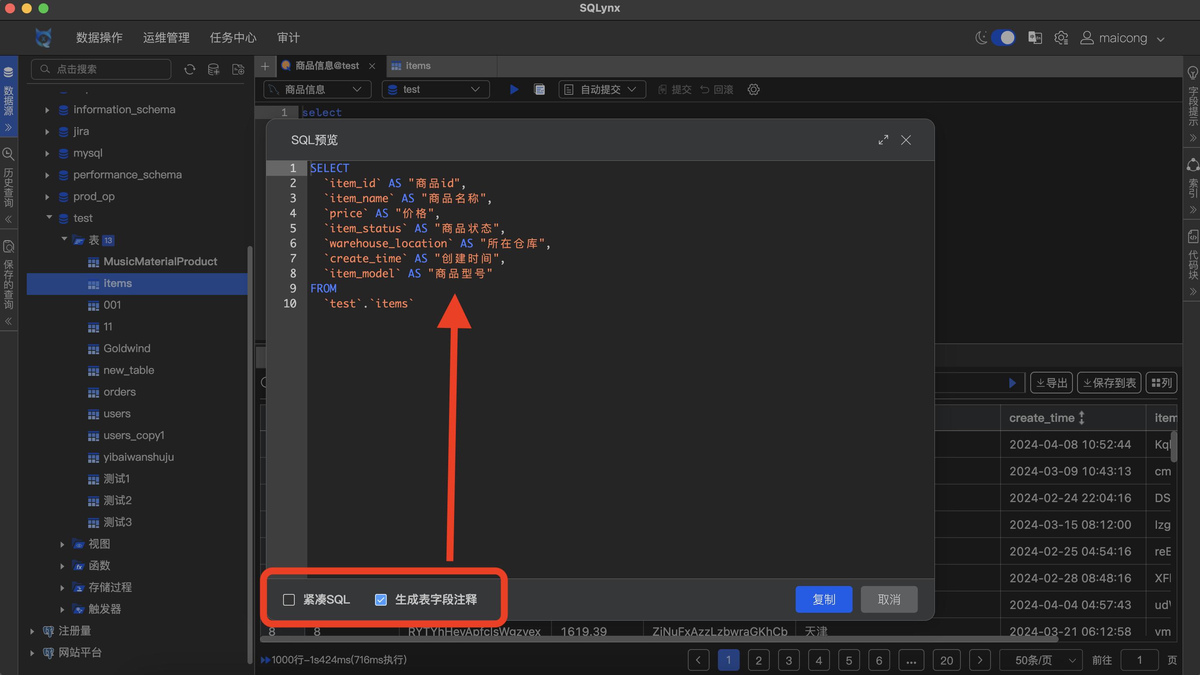
Task: Run the SQL query with play icon
Action: point(514,89)
